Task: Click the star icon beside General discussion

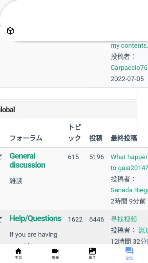Action: coord(1,157)
